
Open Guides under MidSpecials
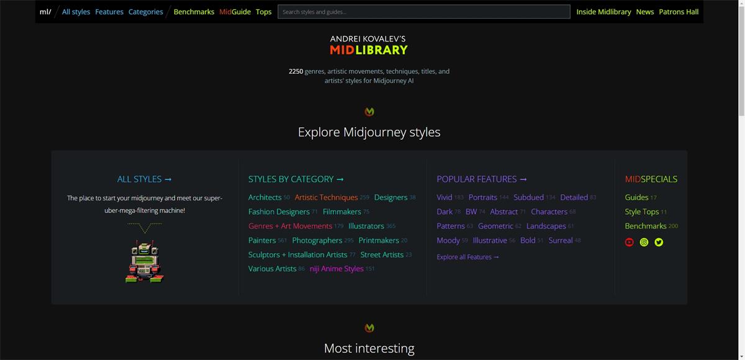(x=636, y=197)
